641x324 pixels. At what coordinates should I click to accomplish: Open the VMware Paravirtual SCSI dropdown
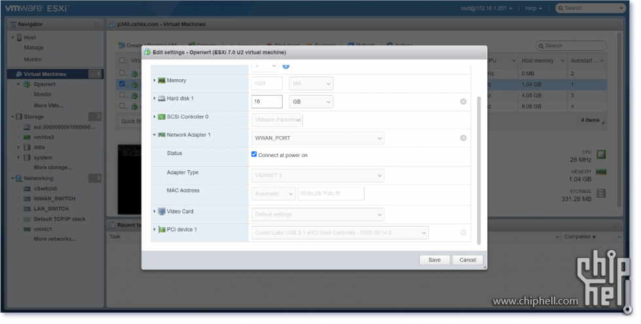coord(277,120)
